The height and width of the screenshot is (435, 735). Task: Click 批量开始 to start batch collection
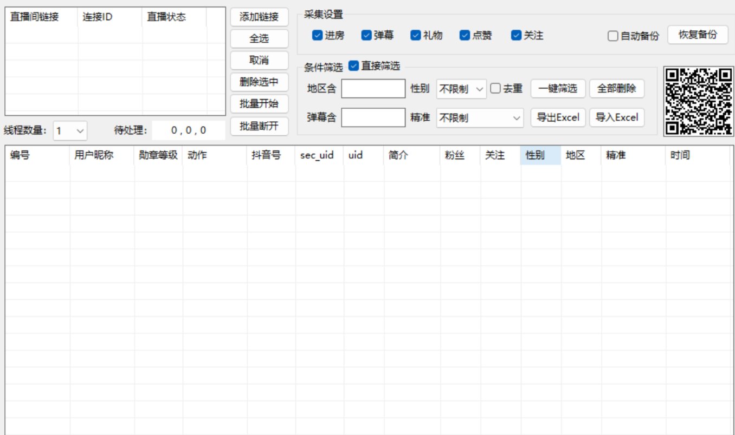click(259, 103)
